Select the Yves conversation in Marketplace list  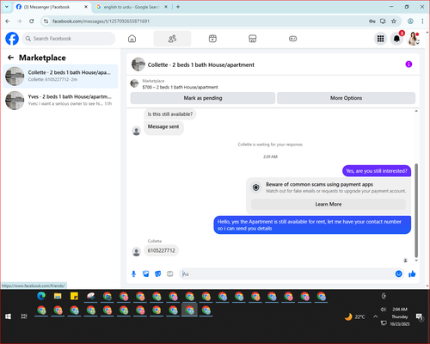click(60, 100)
